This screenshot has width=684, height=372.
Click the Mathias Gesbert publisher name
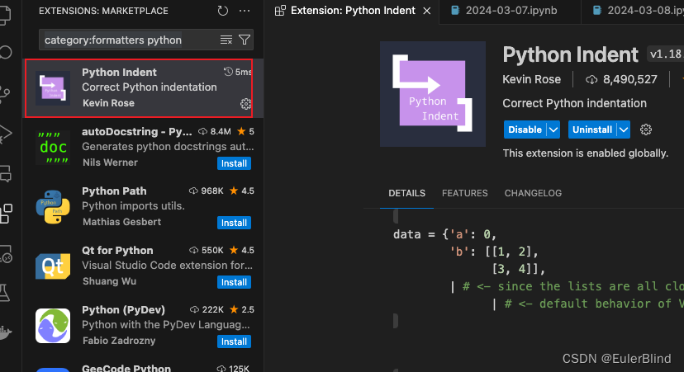coord(121,222)
